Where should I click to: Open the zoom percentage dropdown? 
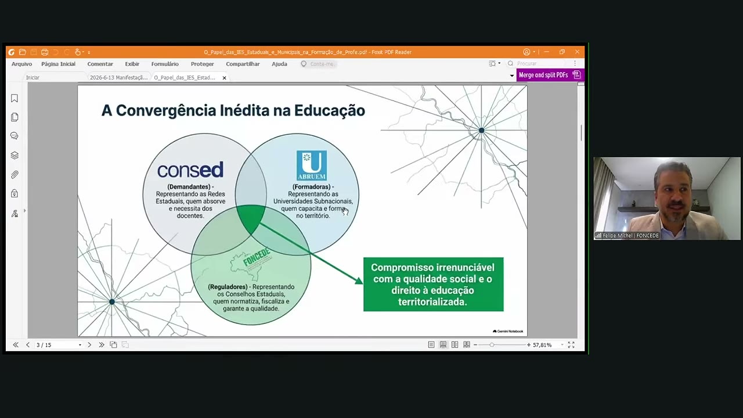[x=562, y=345]
